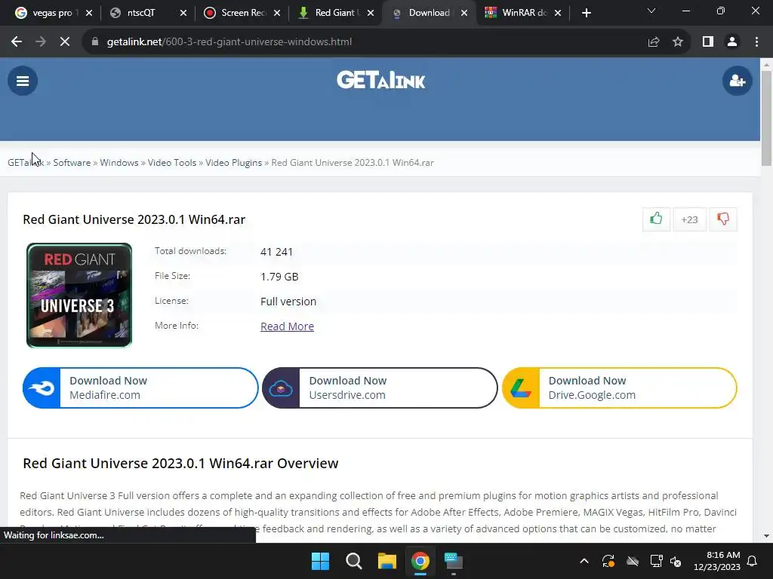Give a thumbs up rating
The width and height of the screenshot is (773, 579).
656,219
